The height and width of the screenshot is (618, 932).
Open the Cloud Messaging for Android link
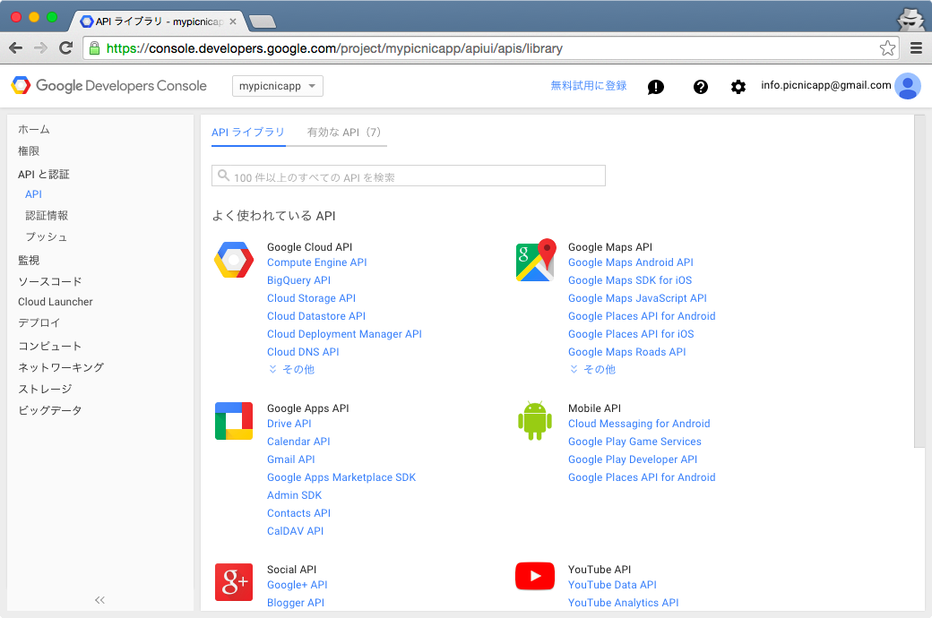(639, 424)
